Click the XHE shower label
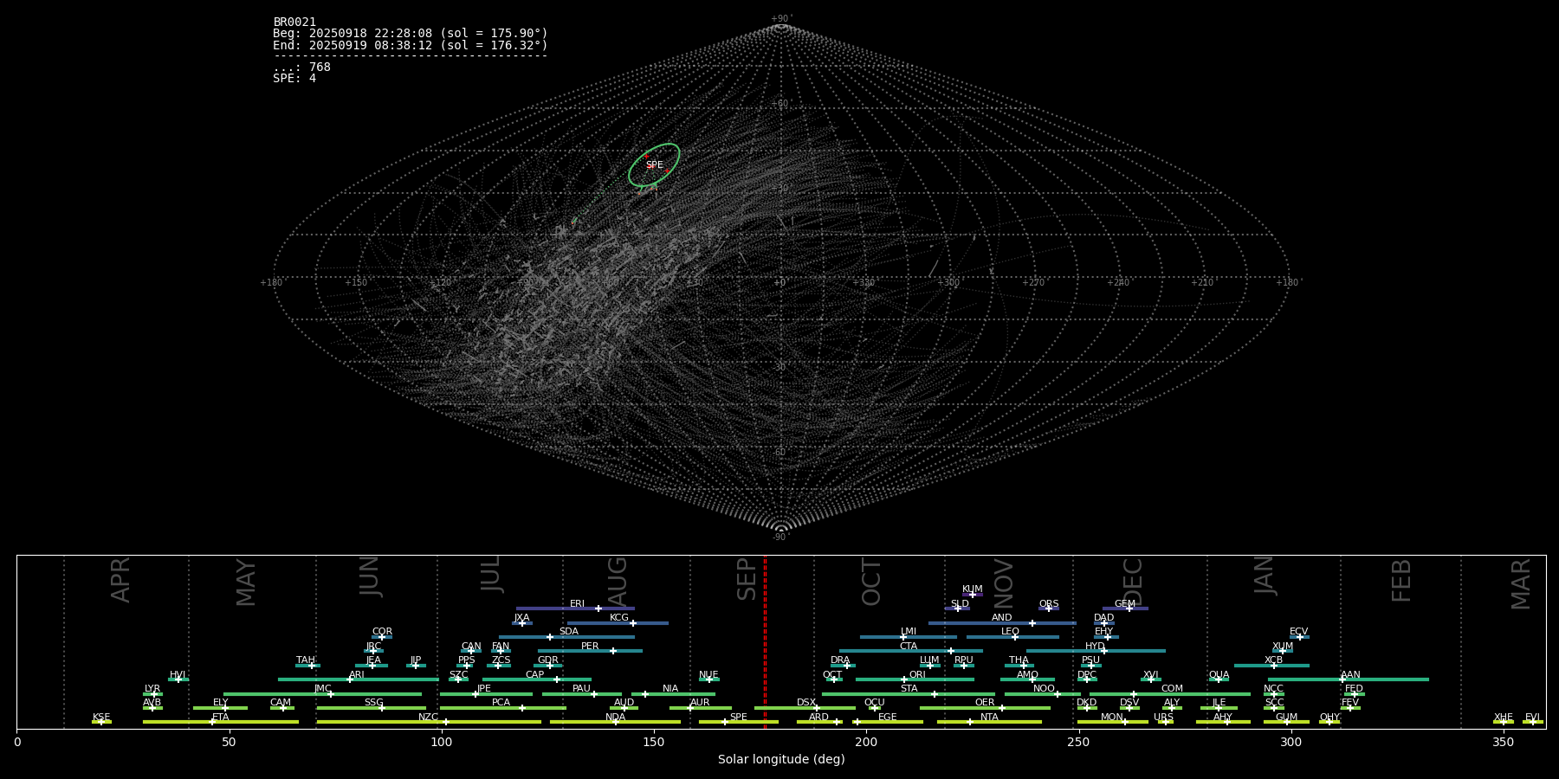Screen dimensions: 1559x779 point(1503,718)
